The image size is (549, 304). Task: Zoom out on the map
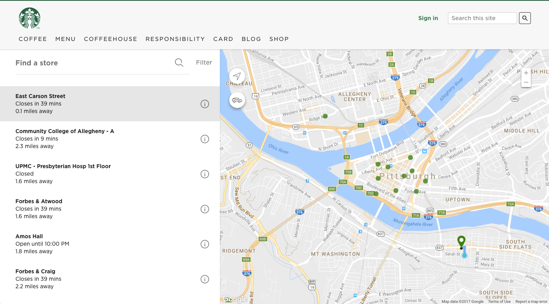pos(526,82)
